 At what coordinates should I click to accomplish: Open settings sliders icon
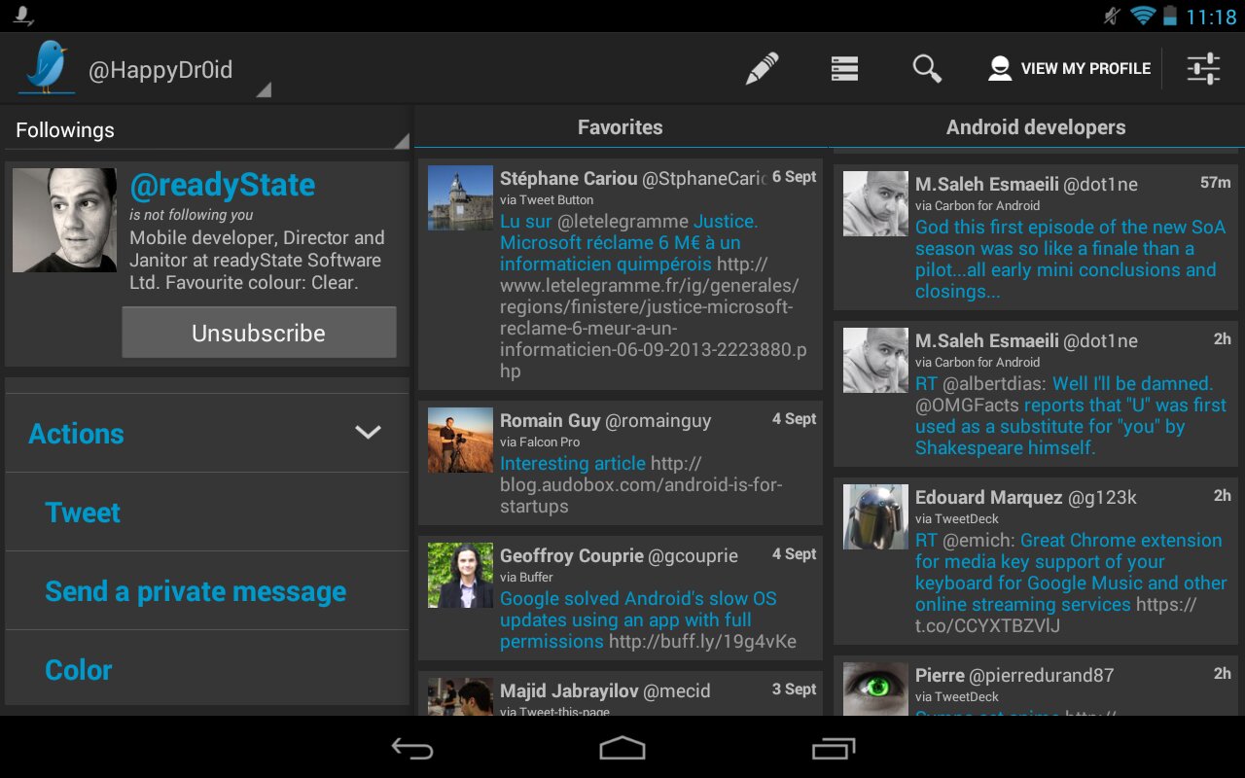coord(1203,68)
